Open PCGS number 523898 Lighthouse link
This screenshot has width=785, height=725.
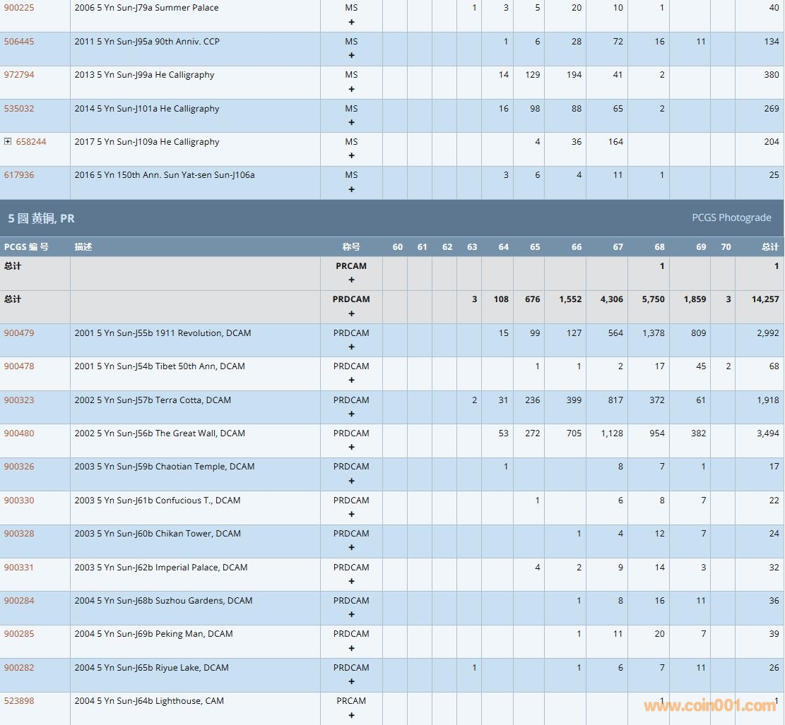click(x=19, y=700)
